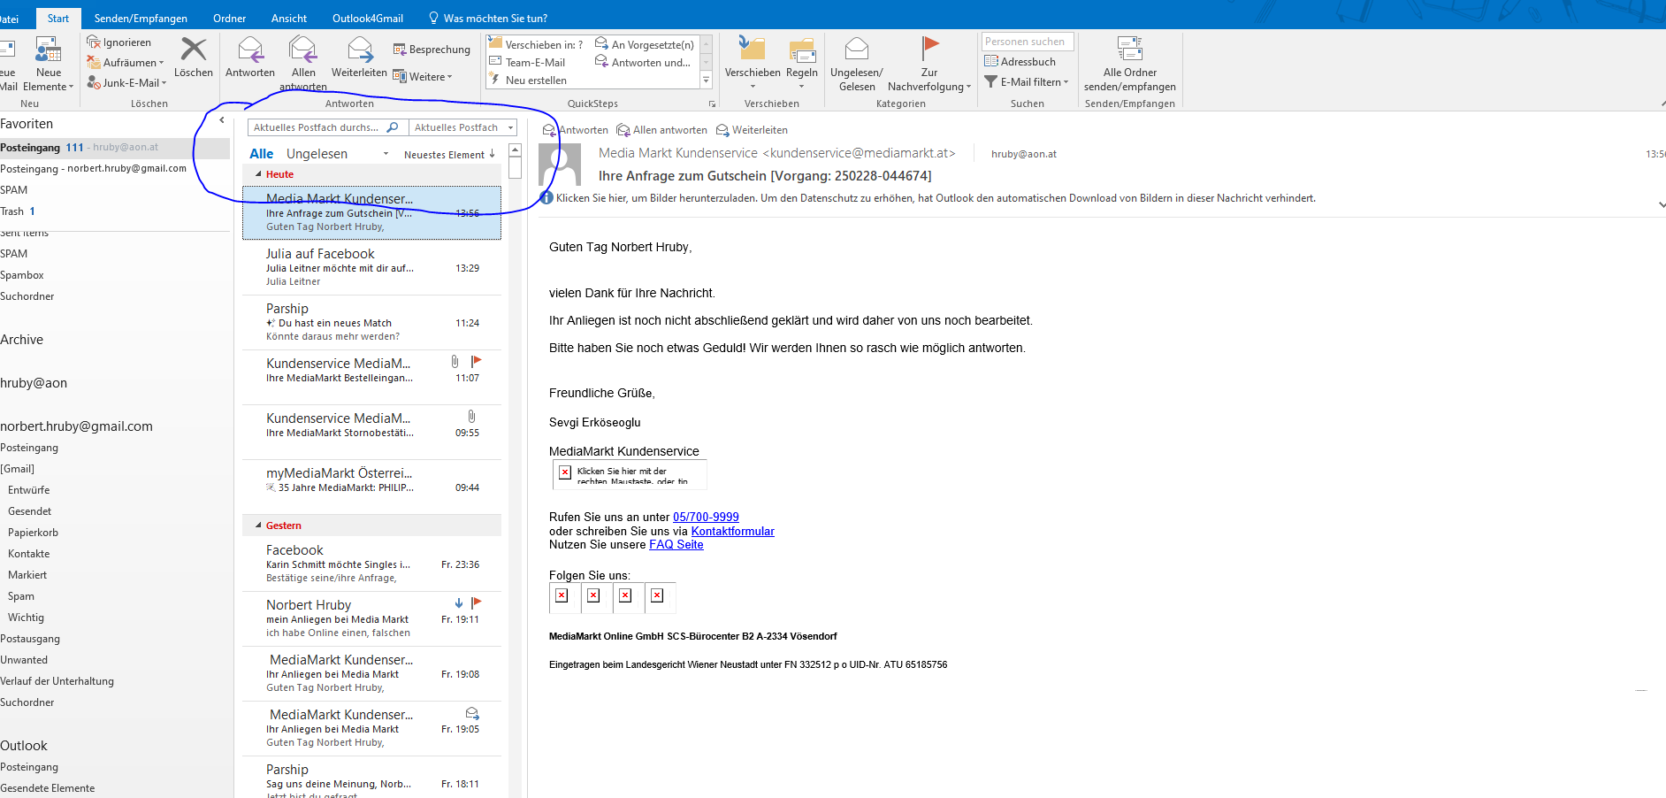Open the Weitere respond options dropdown
The image size is (1666, 798).
click(x=423, y=77)
